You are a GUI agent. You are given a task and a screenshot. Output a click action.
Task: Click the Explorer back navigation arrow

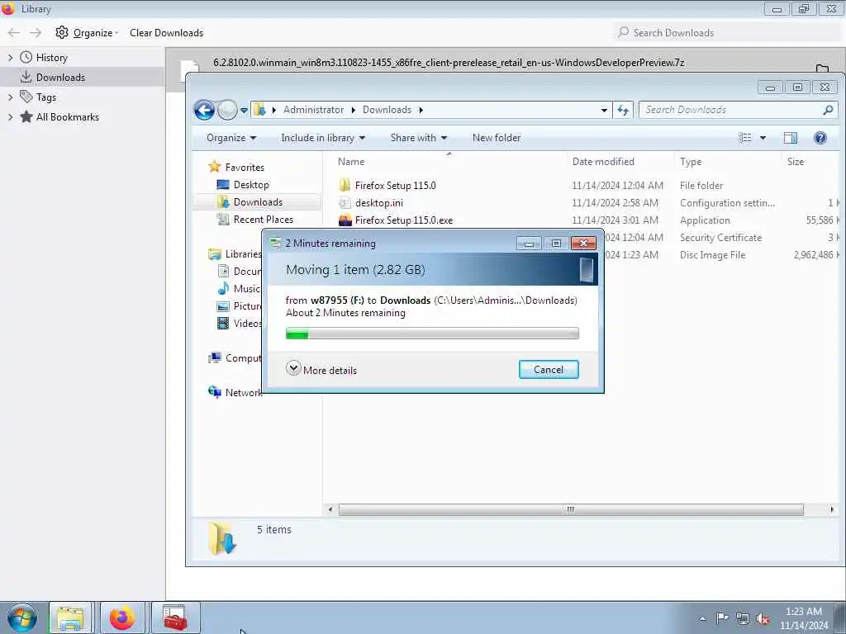pos(205,110)
